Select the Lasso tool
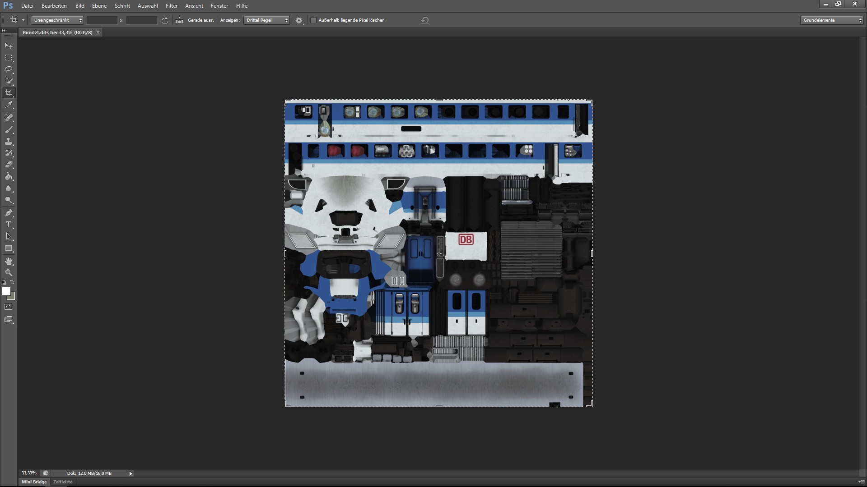The image size is (867, 487). (9, 69)
